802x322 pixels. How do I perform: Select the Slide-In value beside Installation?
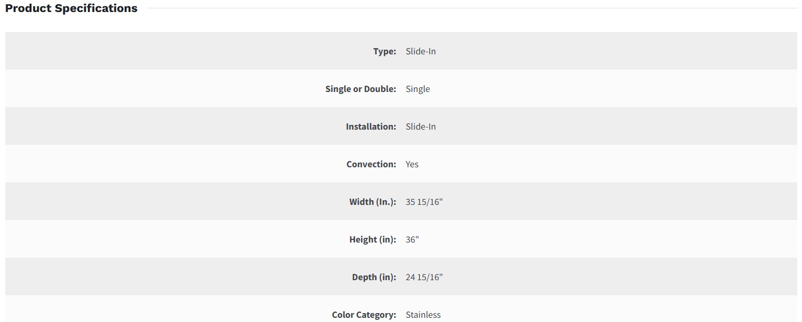tap(421, 126)
